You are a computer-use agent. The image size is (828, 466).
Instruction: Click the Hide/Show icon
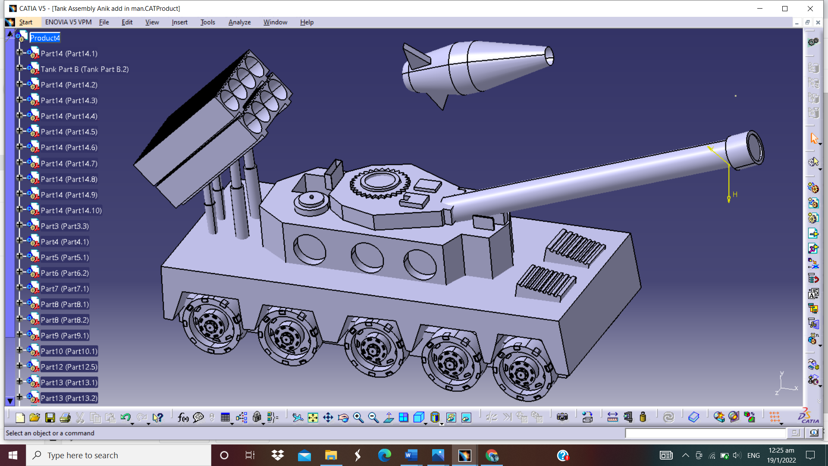pos(451,417)
